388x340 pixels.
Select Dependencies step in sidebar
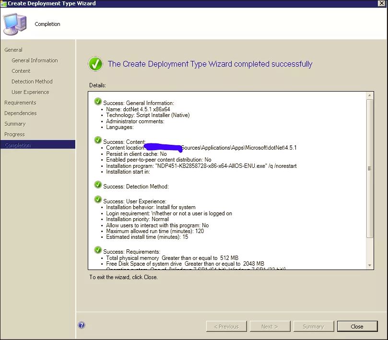coord(21,113)
